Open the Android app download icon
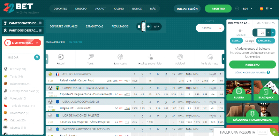This screenshot has width=279, height=136. coord(149,26)
